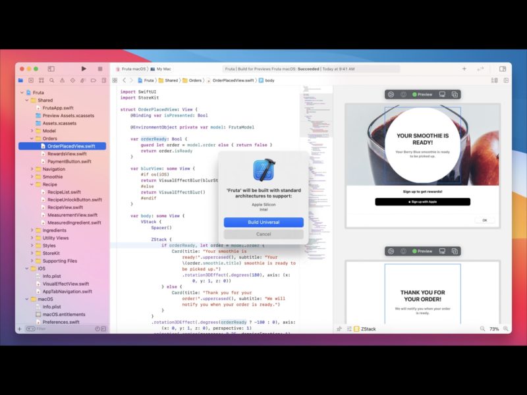Go back in editor history

pyautogui.click(x=124, y=80)
